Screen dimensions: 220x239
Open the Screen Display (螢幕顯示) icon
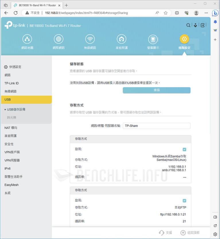coord(153,39)
